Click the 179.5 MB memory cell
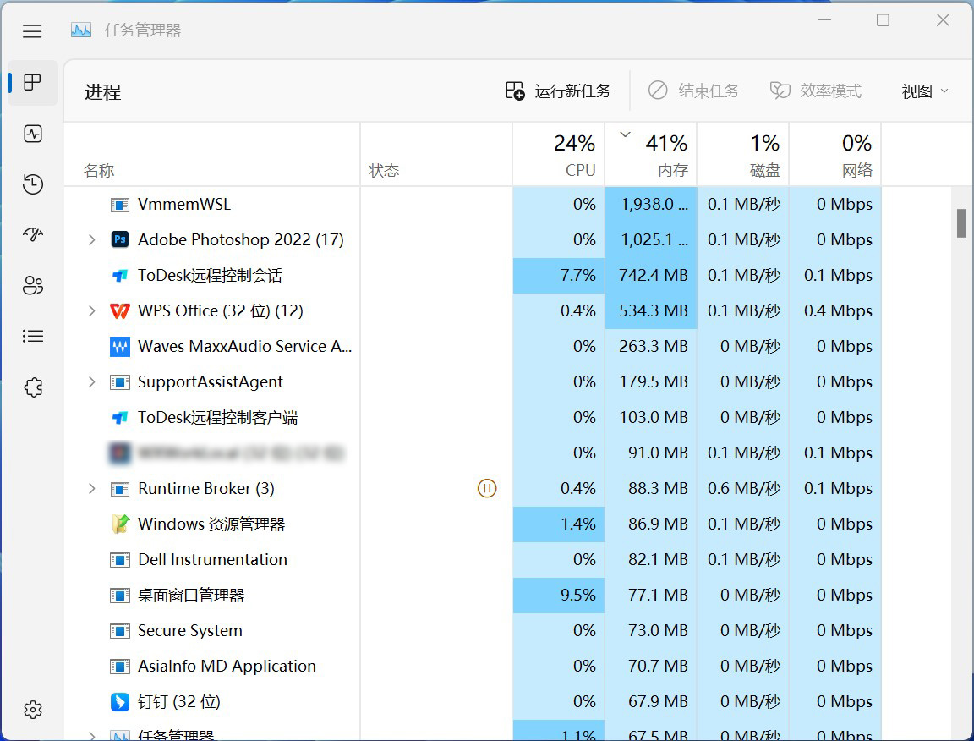974x741 pixels. point(651,381)
